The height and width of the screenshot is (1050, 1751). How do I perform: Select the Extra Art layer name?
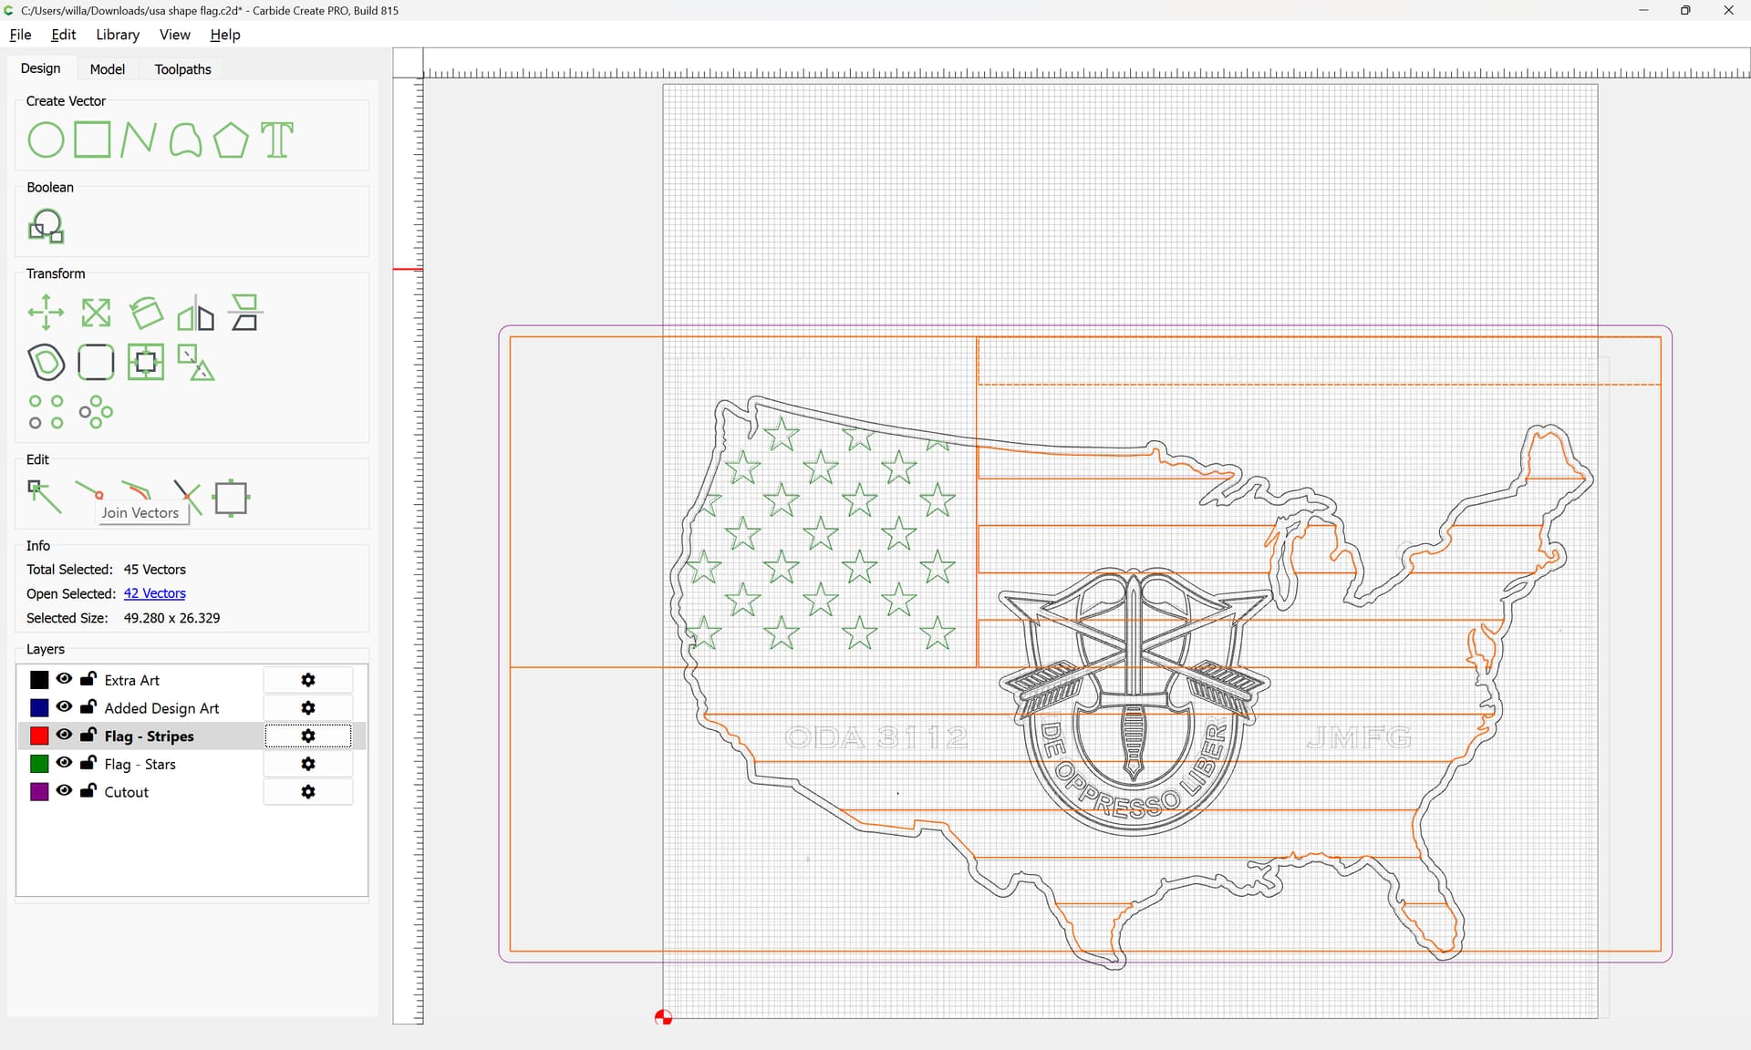point(132,680)
